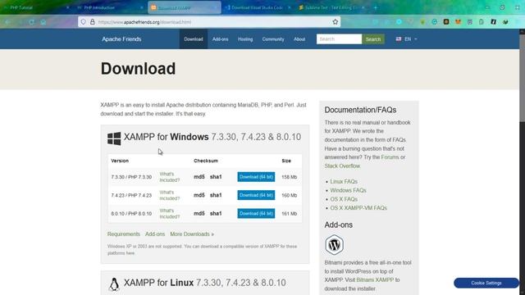Viewport: 525px width, 295px height.
Task: Click the 158 Mb size cell
Action: [290, 177]
